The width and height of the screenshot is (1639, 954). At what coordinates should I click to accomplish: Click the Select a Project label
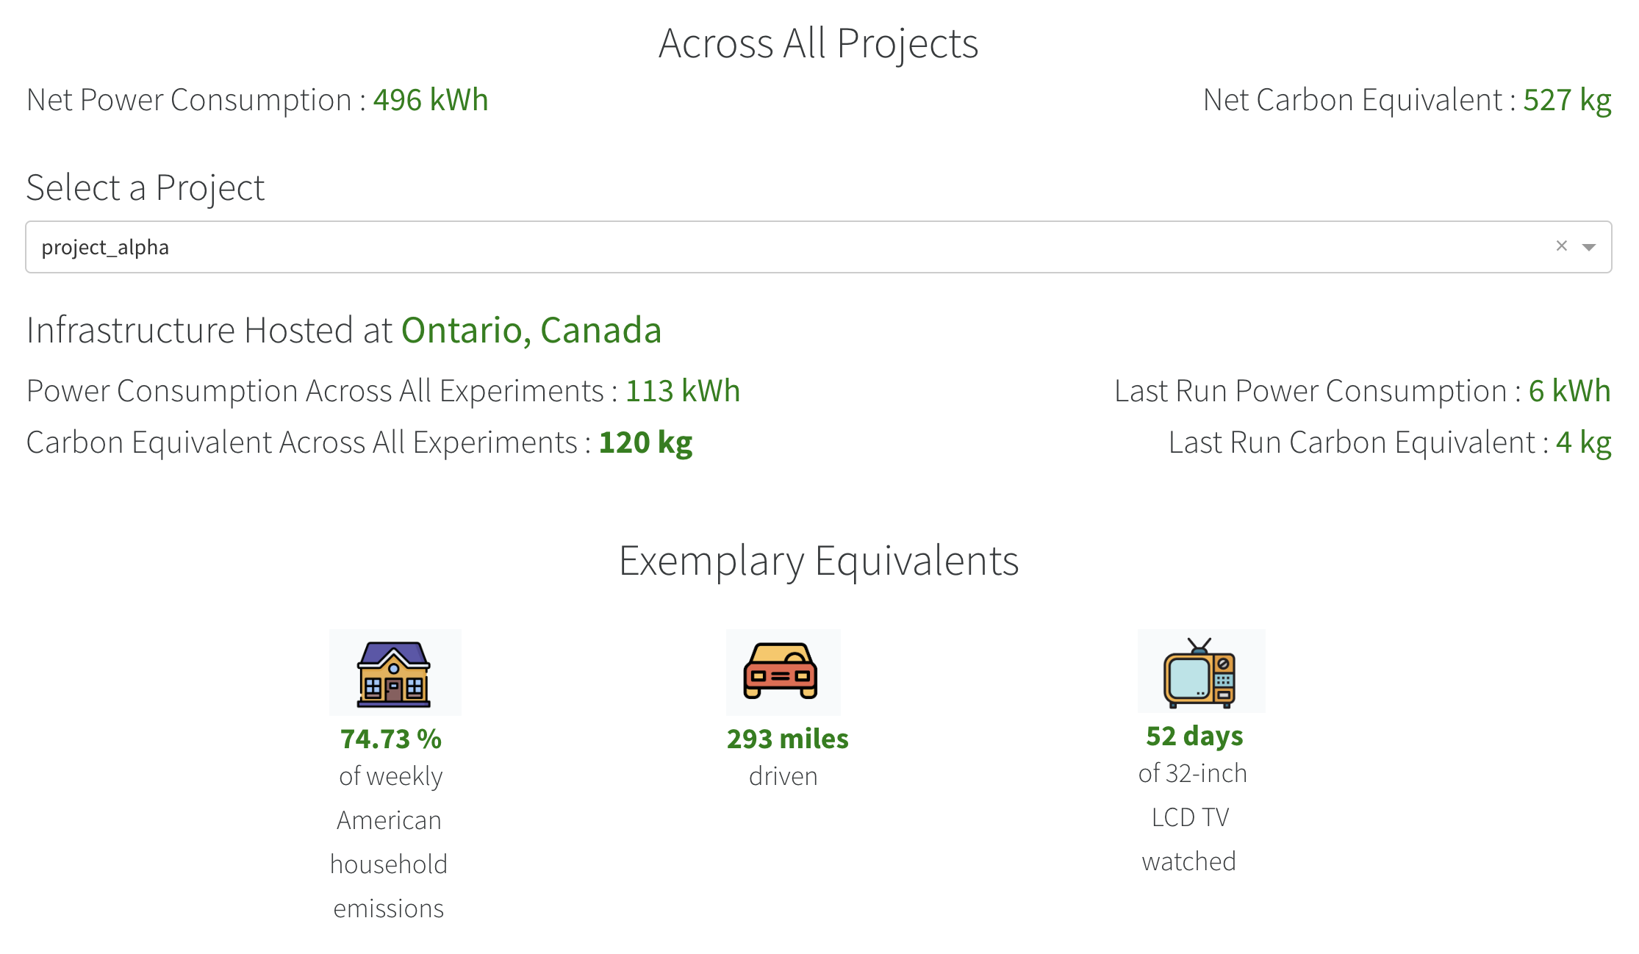[146, 187]
